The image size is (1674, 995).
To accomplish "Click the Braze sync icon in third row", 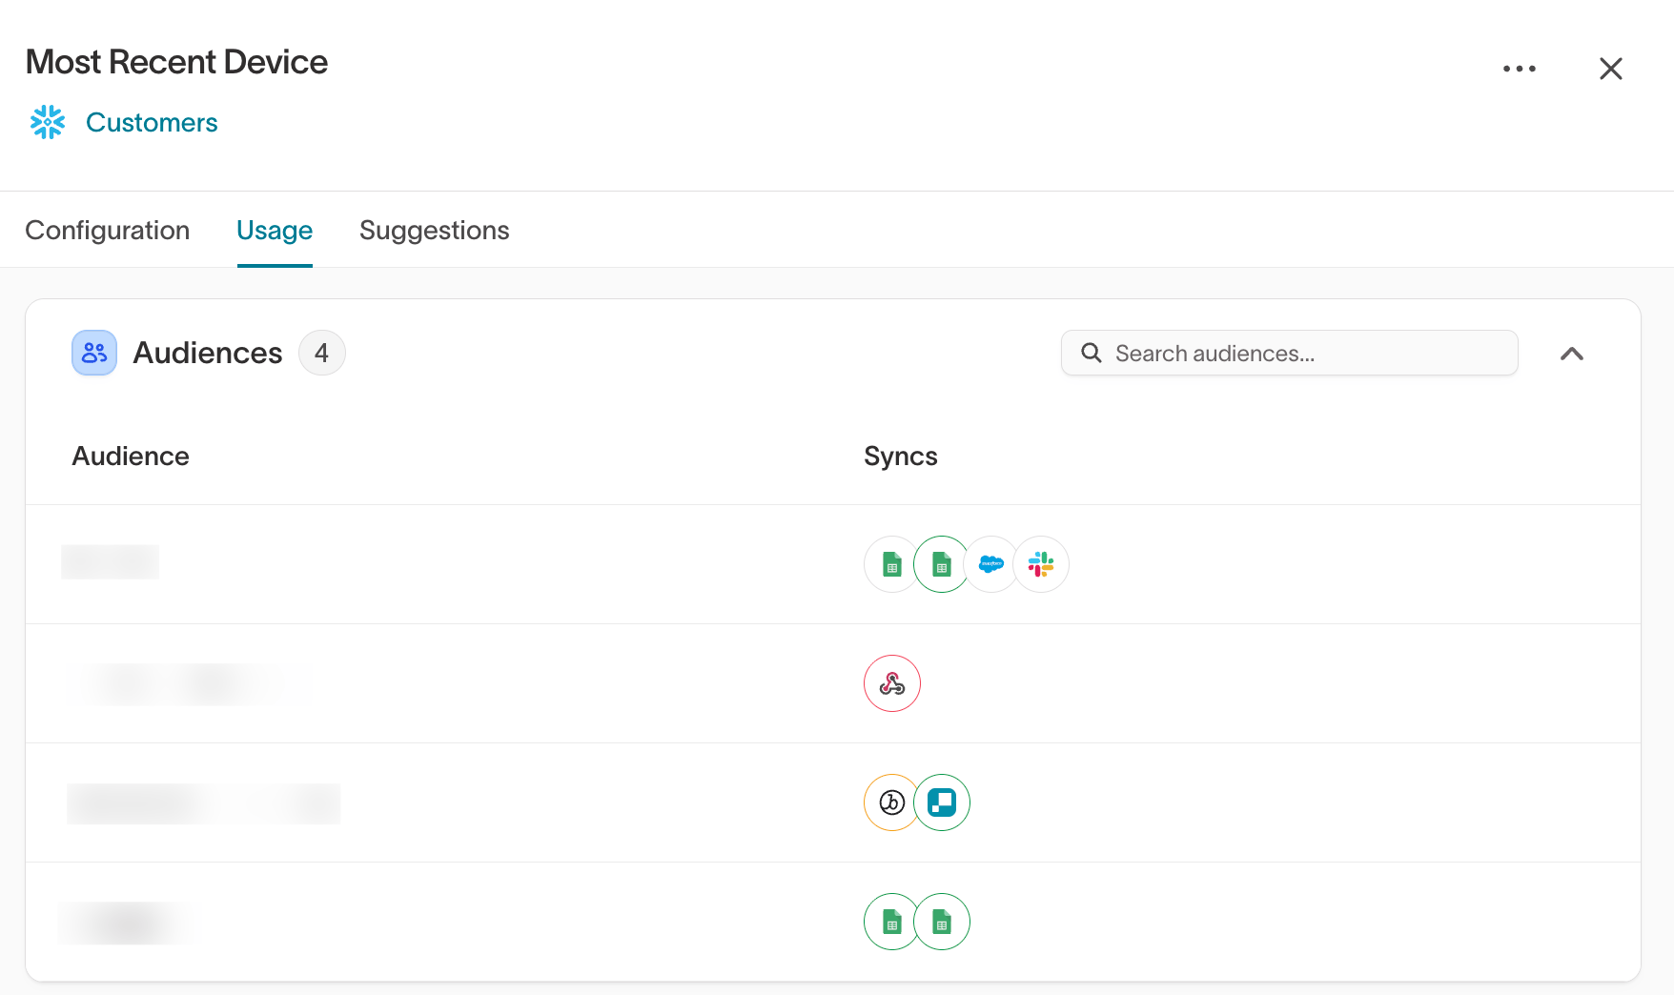I will 892,802.
